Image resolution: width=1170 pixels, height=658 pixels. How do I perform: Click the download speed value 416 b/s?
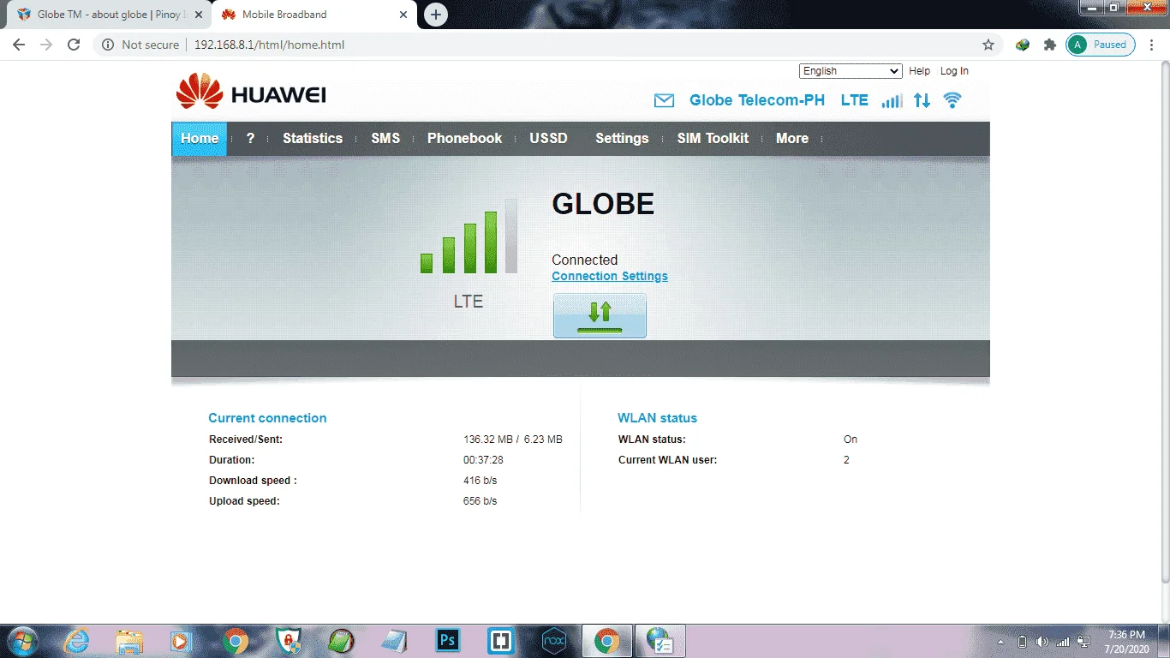pyautogui.click(x=480, y=481)
